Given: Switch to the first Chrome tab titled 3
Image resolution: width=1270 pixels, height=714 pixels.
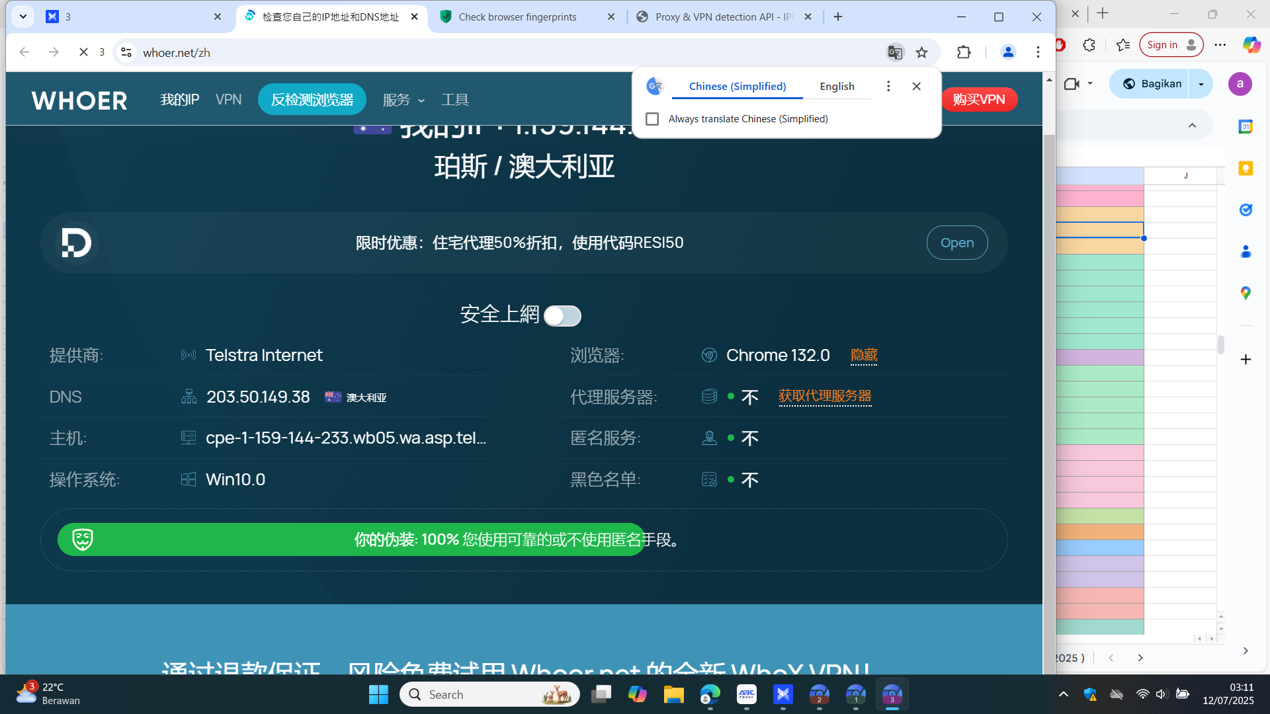Looking at the screenshot, I should [x=134, y=17].
